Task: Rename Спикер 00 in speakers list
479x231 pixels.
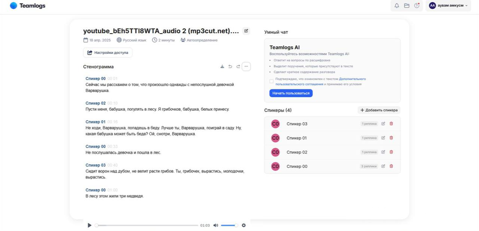Action: 383,166
